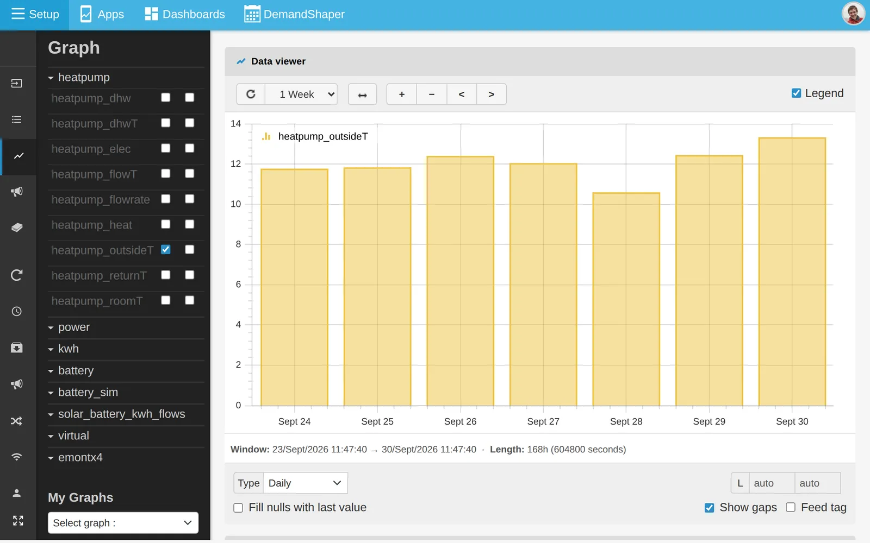Open the Inputs icon in the sidebar
Screen dimensions: 870x543
pos(17,84)
